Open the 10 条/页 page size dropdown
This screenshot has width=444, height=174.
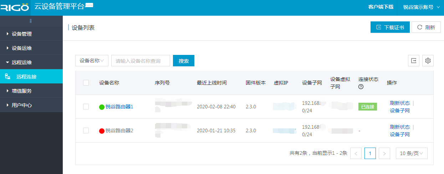(412, 153)
